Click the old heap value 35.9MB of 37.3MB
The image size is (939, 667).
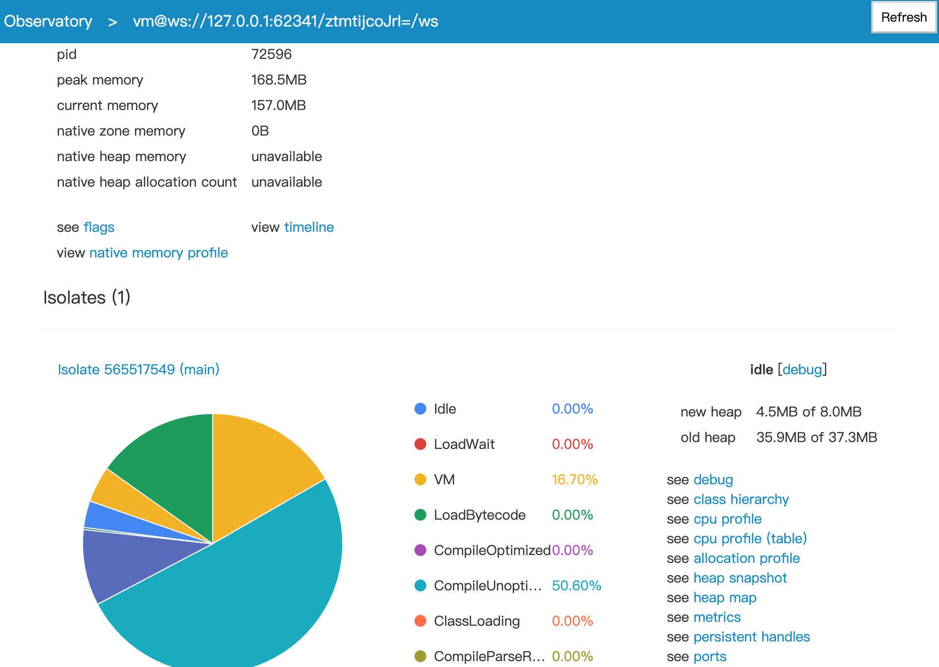817,437
